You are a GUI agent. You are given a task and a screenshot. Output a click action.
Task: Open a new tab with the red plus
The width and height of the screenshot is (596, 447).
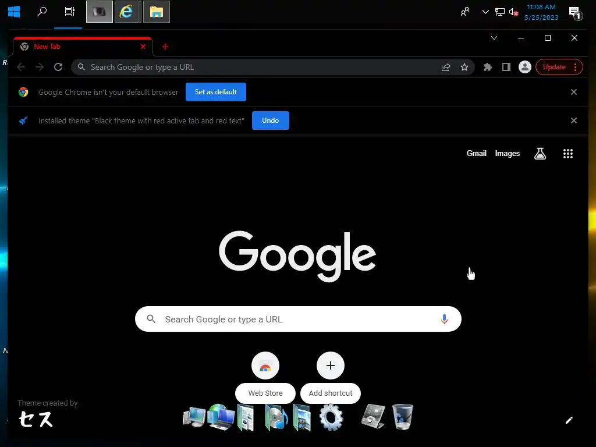165,47
